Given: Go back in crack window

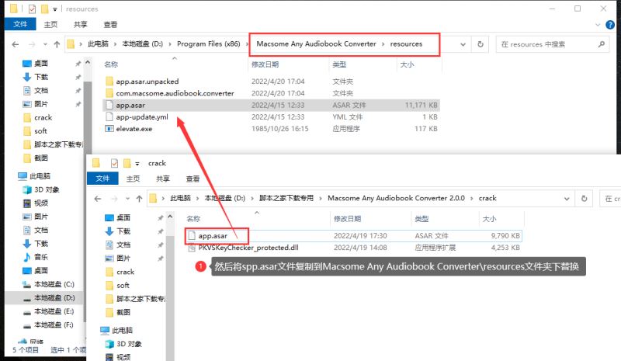Looking at the screenshot, I should (98, 199).
